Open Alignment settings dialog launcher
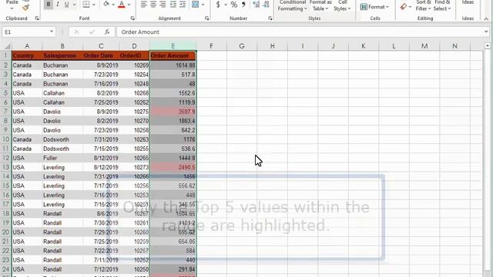Screen dimensions: 493x277 click(x=206, y=18)
